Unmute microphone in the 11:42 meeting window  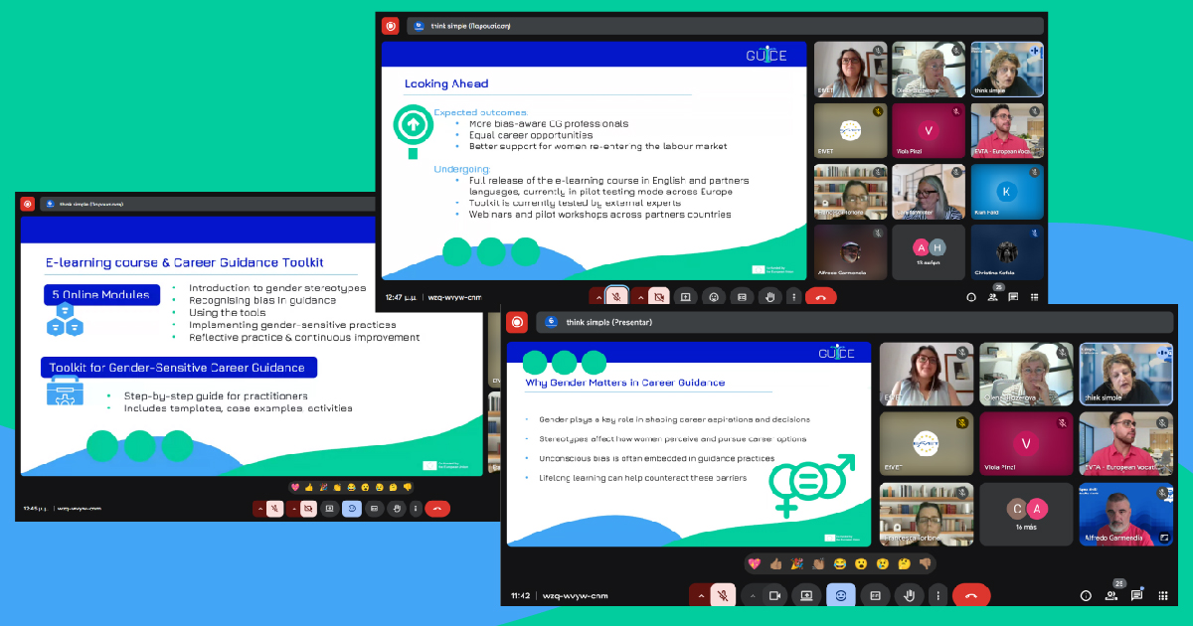click(724, 595)
